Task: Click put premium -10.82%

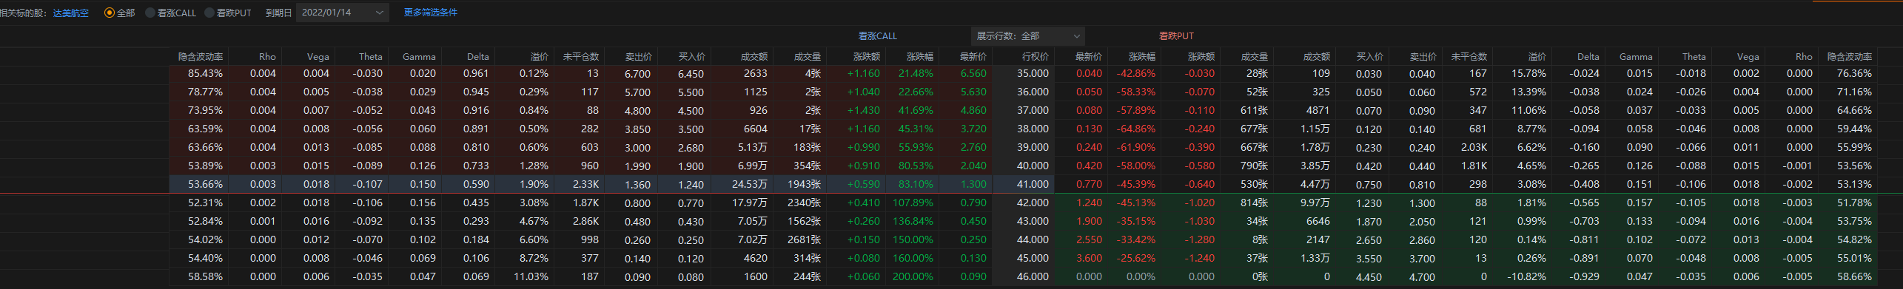Action: click(x=1526, y=276)
